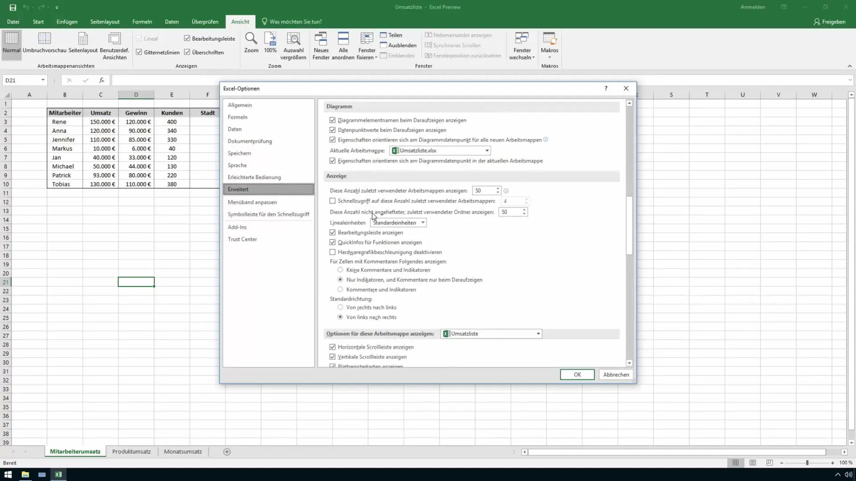This screenshot has width=856, height=481.
Task: Switch to Seitenlayout view
Action: 83,43
